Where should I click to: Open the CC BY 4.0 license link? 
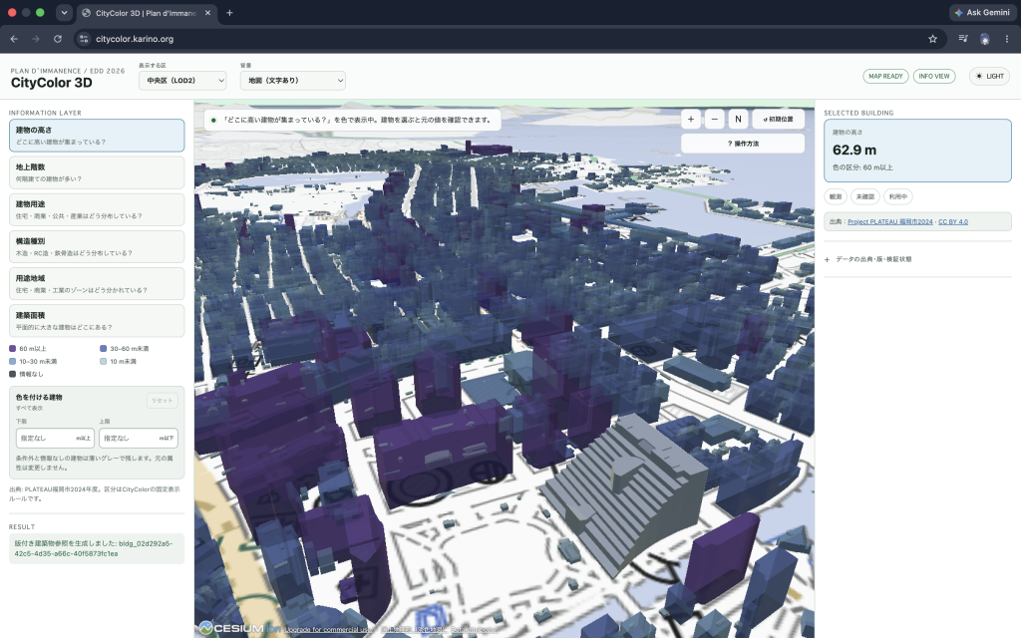(952, 222)
